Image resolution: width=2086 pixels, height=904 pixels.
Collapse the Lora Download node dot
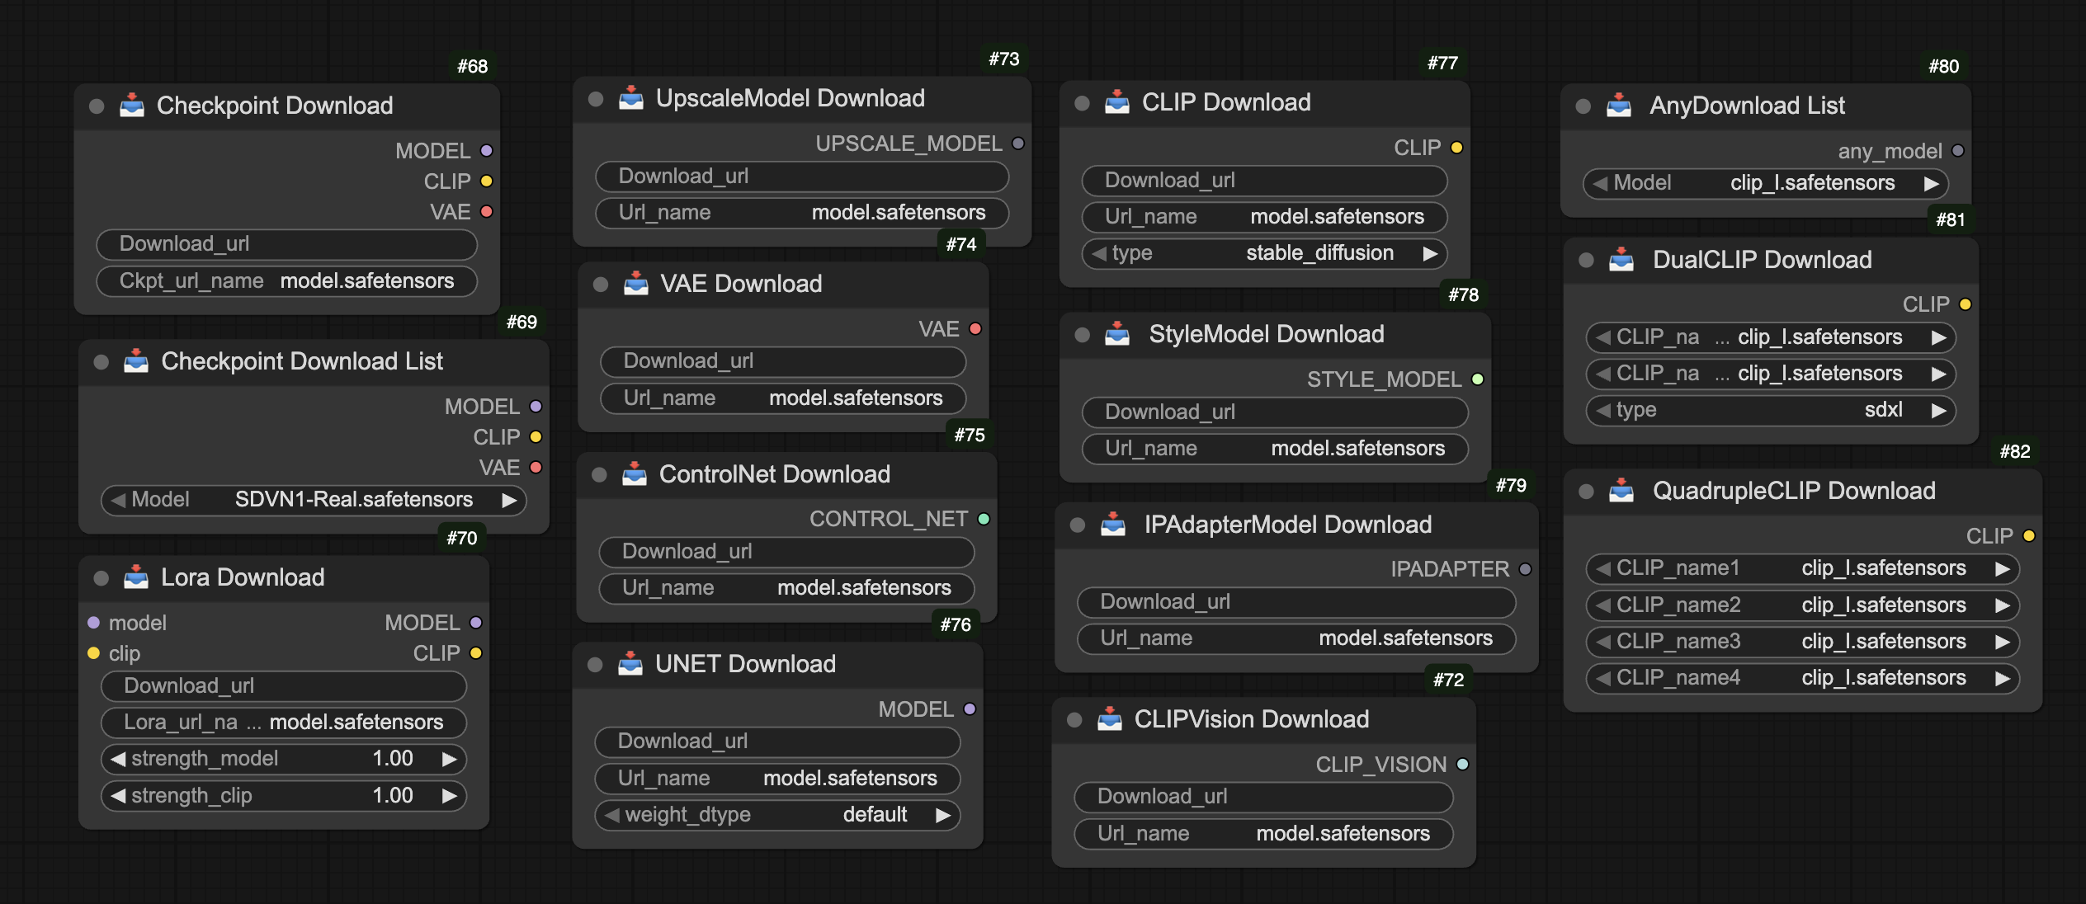coord(101,577)
